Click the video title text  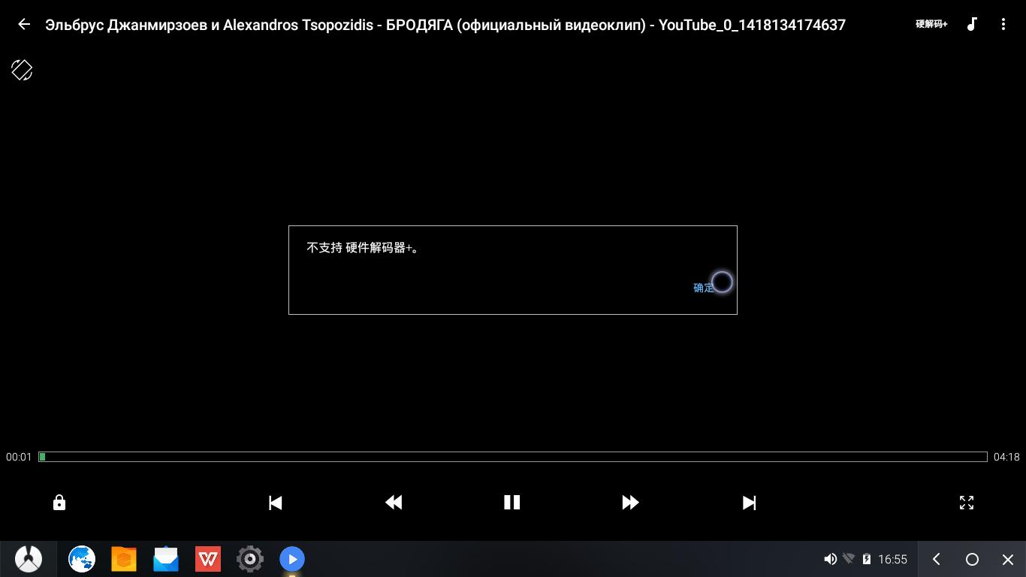point(445,25)
